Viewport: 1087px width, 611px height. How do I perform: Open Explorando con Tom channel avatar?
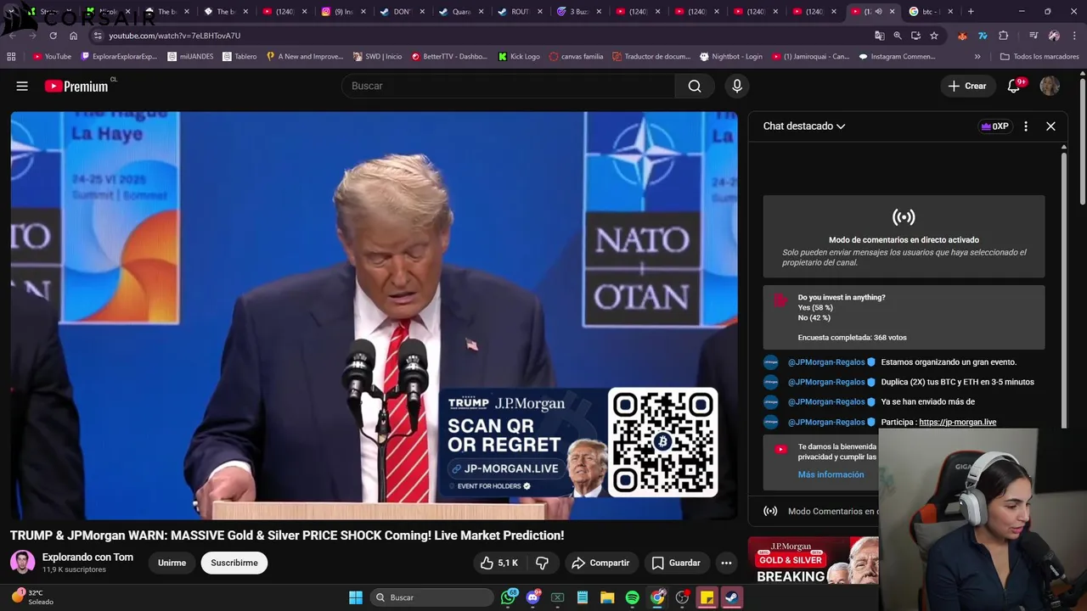(22, 562)
